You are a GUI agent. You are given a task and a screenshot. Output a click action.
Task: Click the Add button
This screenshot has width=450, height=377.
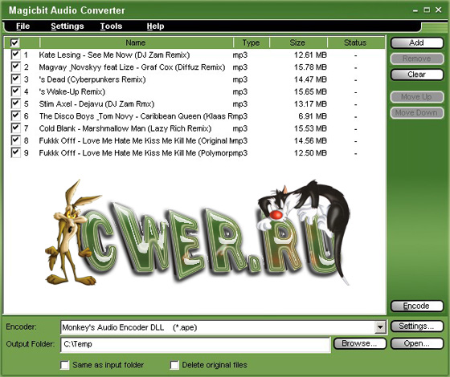(x=417, y=43)
